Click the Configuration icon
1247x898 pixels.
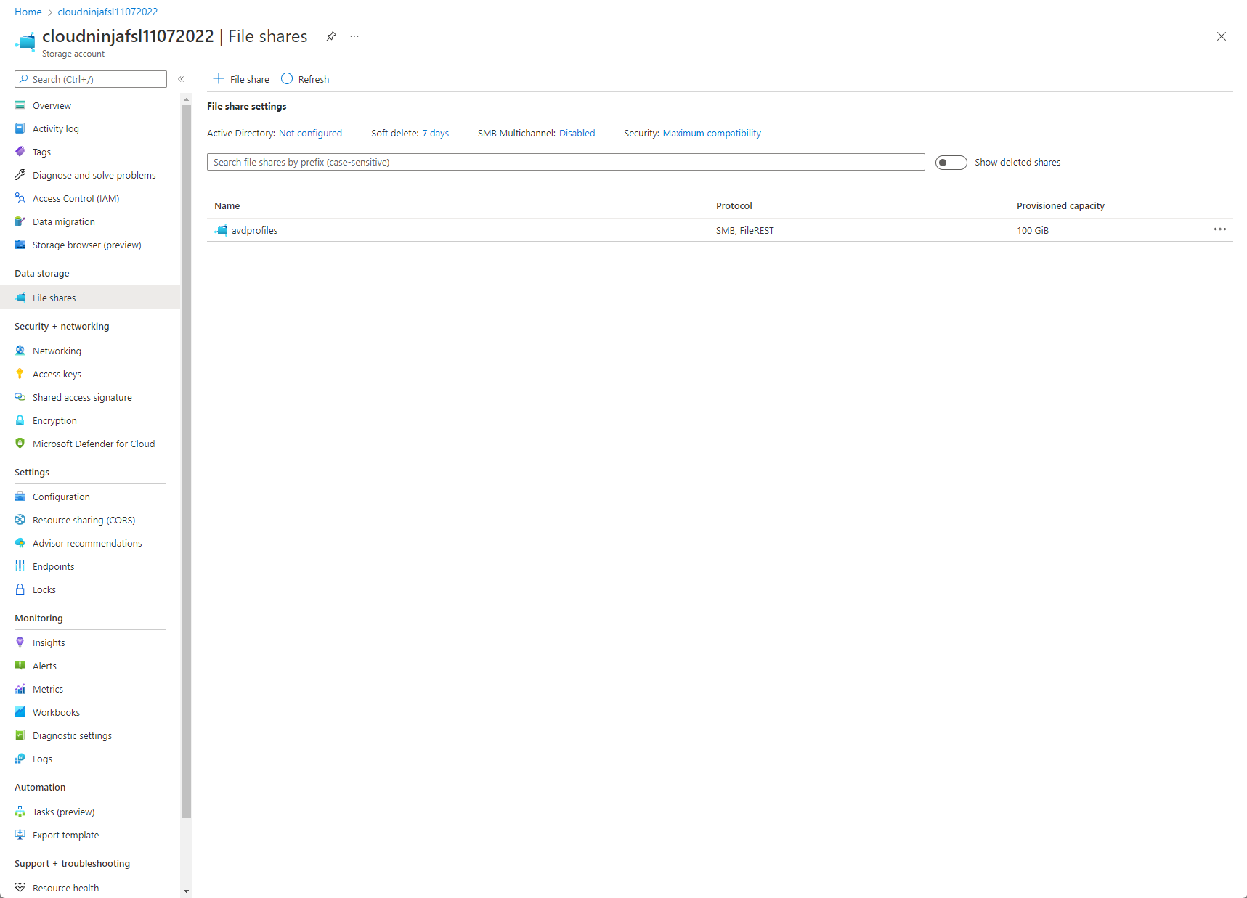[20, 497]
